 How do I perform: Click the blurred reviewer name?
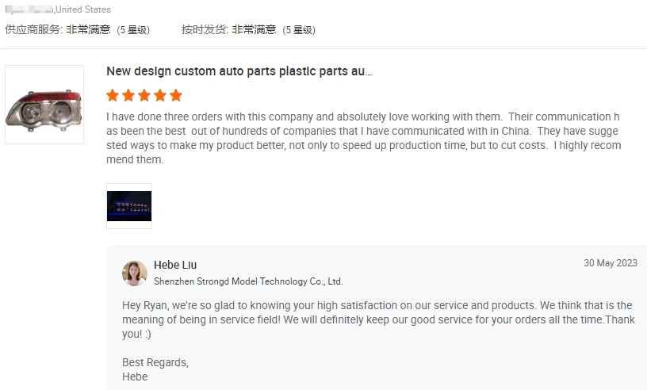29,10
